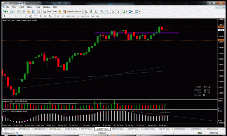Zoom out of the chart
Image resolution: width=227 pixels, height=136 pixels.
(x=107, y=11)
